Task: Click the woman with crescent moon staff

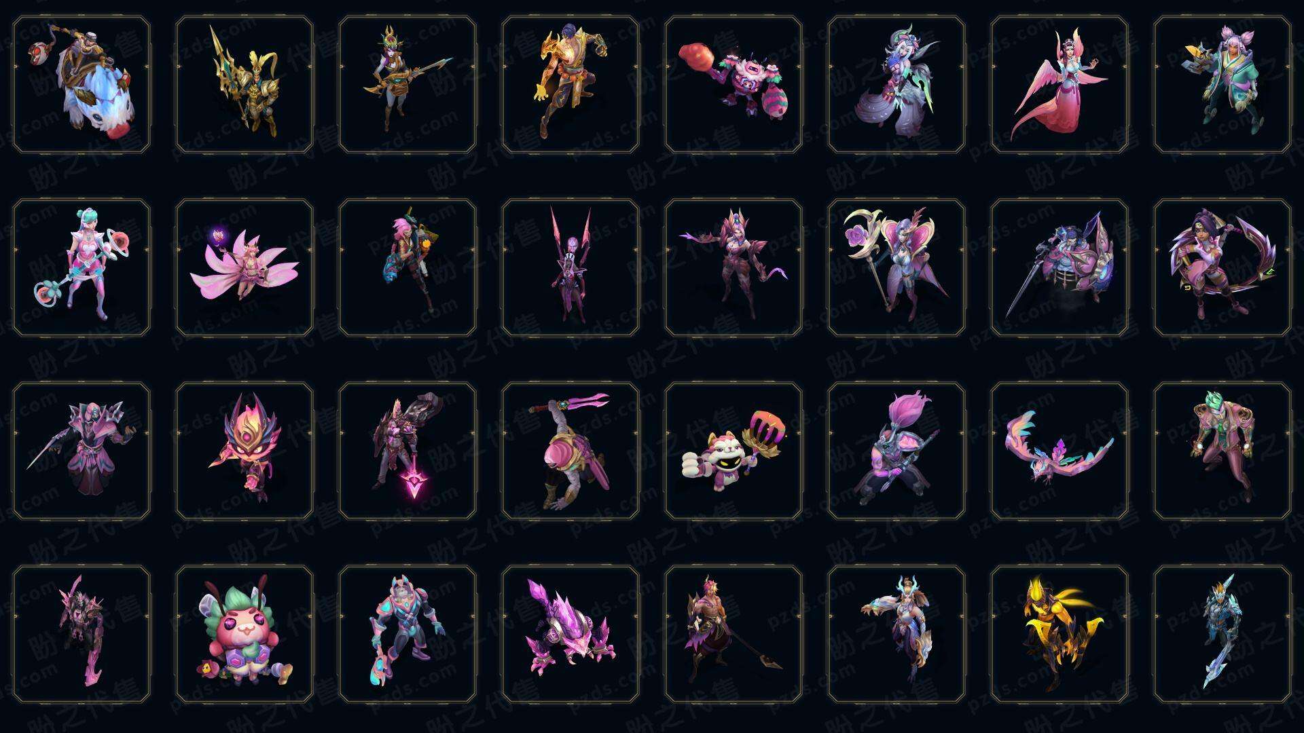Action: (x=896, y=267)
